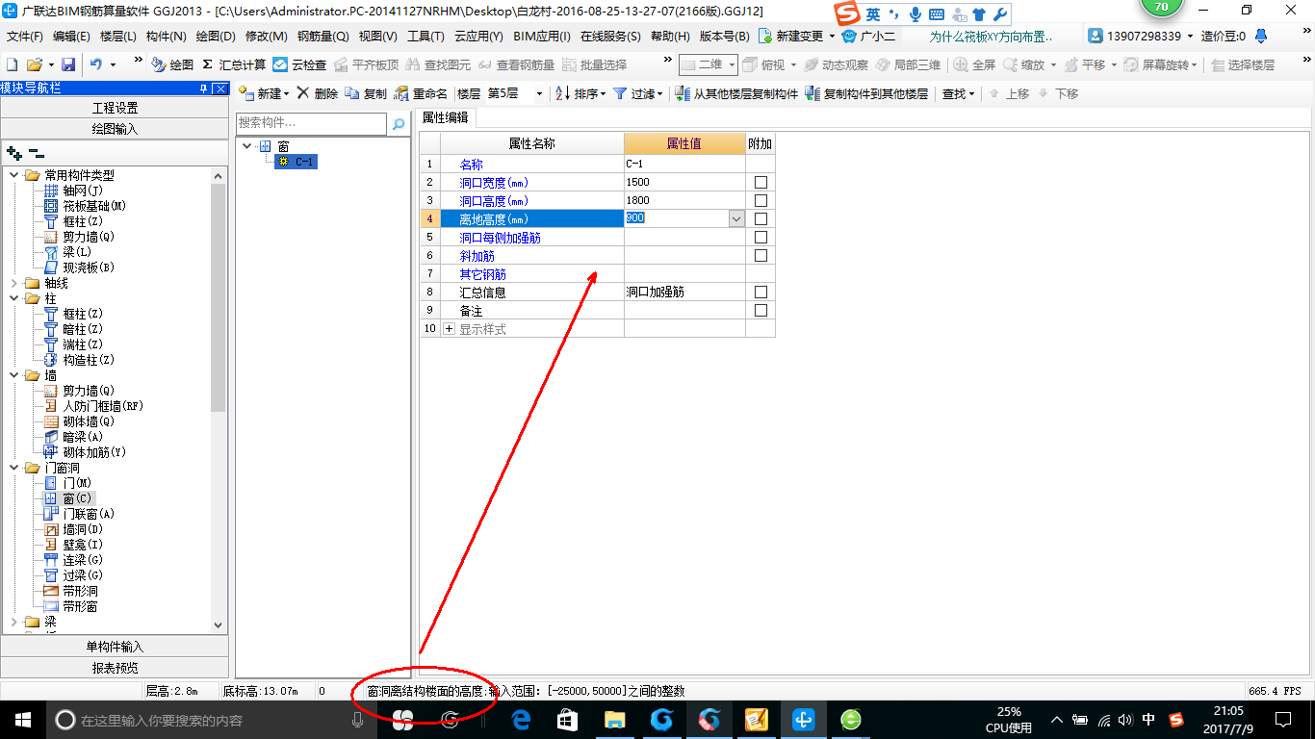The width and height of the screenshot is (1315, 739).
Task: Expand the 显示样式 row
Action: (449, 329)
